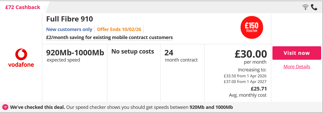323x113 pixels.
Task: Click the £2/month saving mobile customers note
Action: (109, 37)
